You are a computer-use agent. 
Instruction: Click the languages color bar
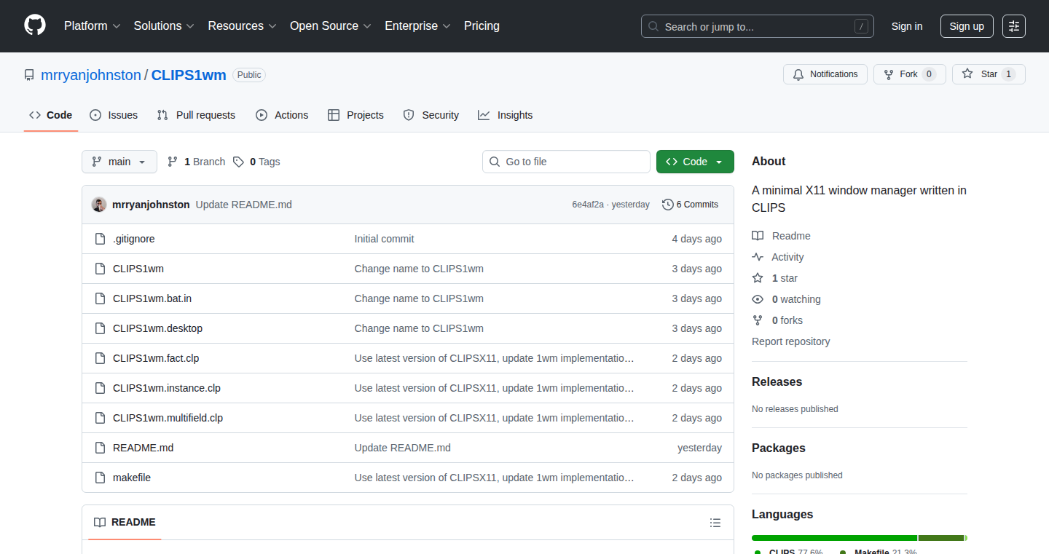click(860, 538)
